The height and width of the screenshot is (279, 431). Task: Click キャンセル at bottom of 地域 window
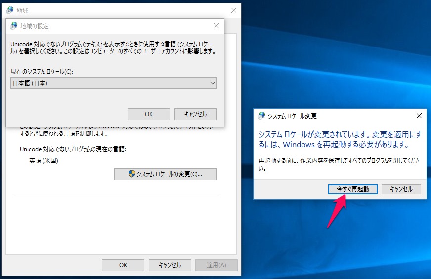(x=170, y=265)
